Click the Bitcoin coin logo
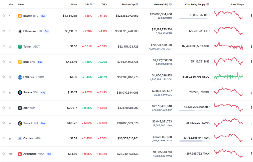This screenshot has width=253, height=162. 20,16
